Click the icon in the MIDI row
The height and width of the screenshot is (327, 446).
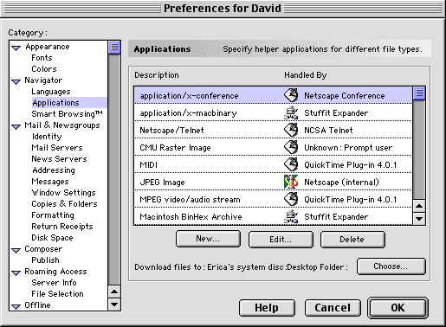[x=291, y=164]
